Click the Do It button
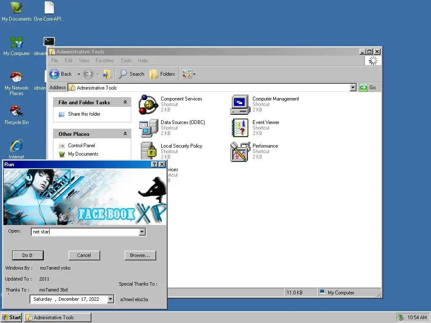 point(28,255)
